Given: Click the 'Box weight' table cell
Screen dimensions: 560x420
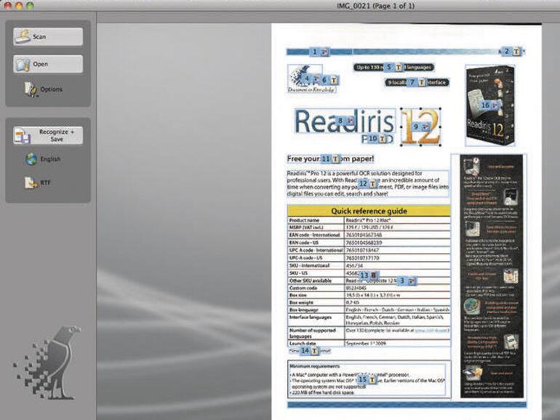Looking at the screenshot, I should pyautogui.click(x=316, y=302).
